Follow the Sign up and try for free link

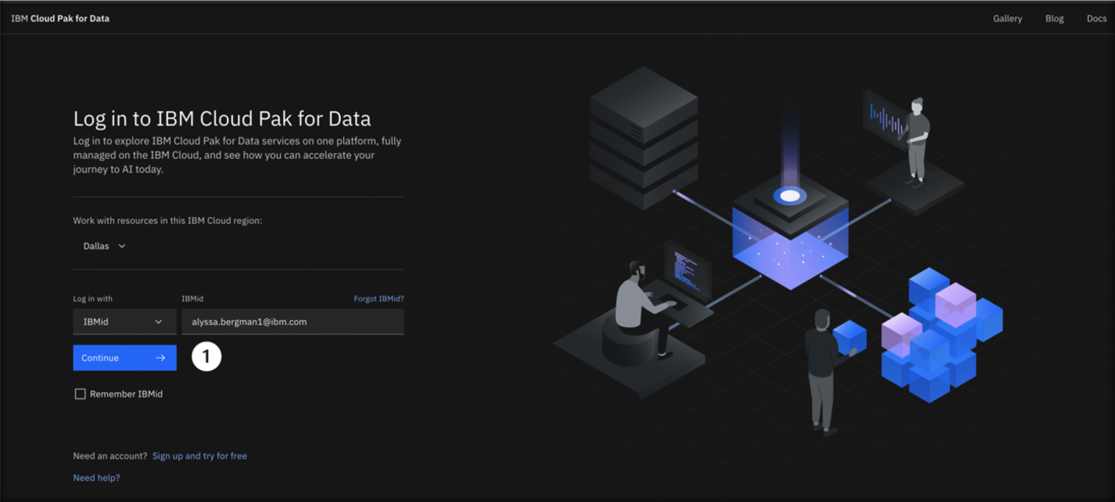tap(199, 456)
